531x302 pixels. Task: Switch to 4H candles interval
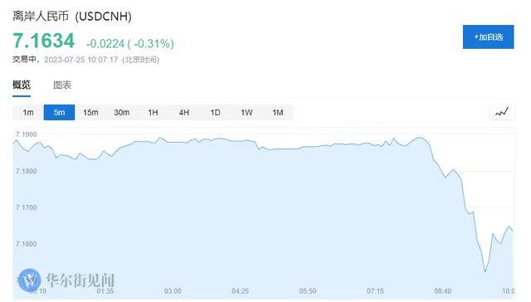(184, 112)
